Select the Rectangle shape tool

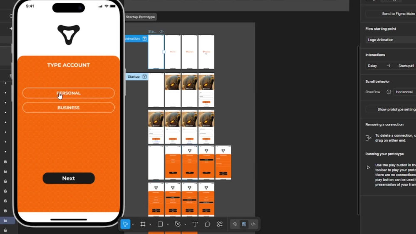160,224
